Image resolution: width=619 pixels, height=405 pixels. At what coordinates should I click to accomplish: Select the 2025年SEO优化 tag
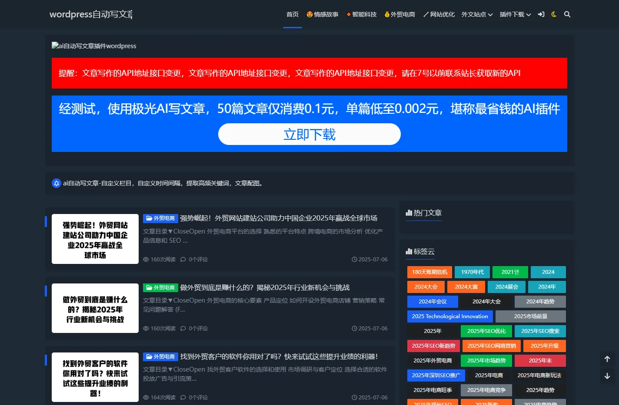(486, 331)
